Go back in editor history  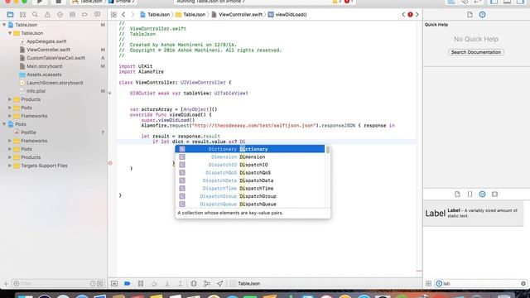click(x=123, y=15)
